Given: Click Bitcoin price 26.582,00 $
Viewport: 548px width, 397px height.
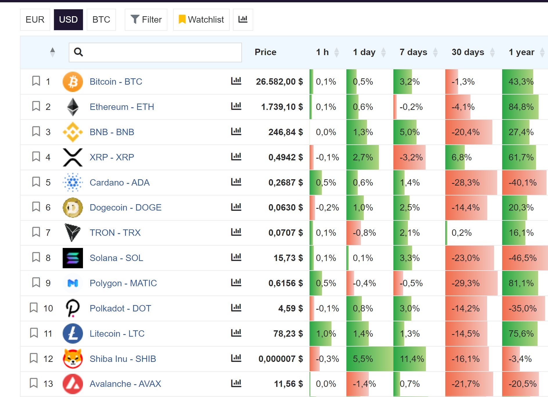Looking at the screenshot, I should (279, 81).
